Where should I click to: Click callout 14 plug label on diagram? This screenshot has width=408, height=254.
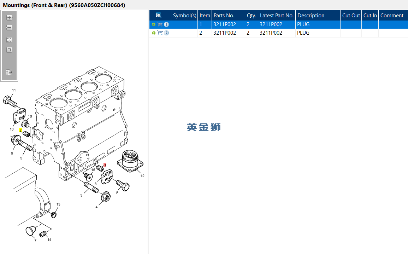point(49,239)
